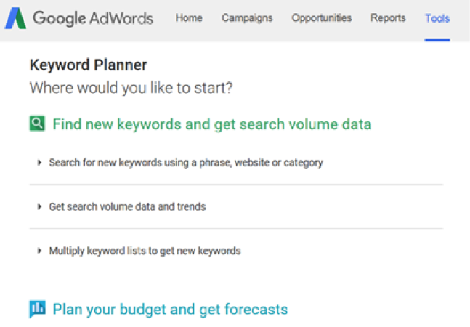Open Get search volume data and trends
Screen dimensions: 470x327
pyautogui.click(x=127, y=207)
